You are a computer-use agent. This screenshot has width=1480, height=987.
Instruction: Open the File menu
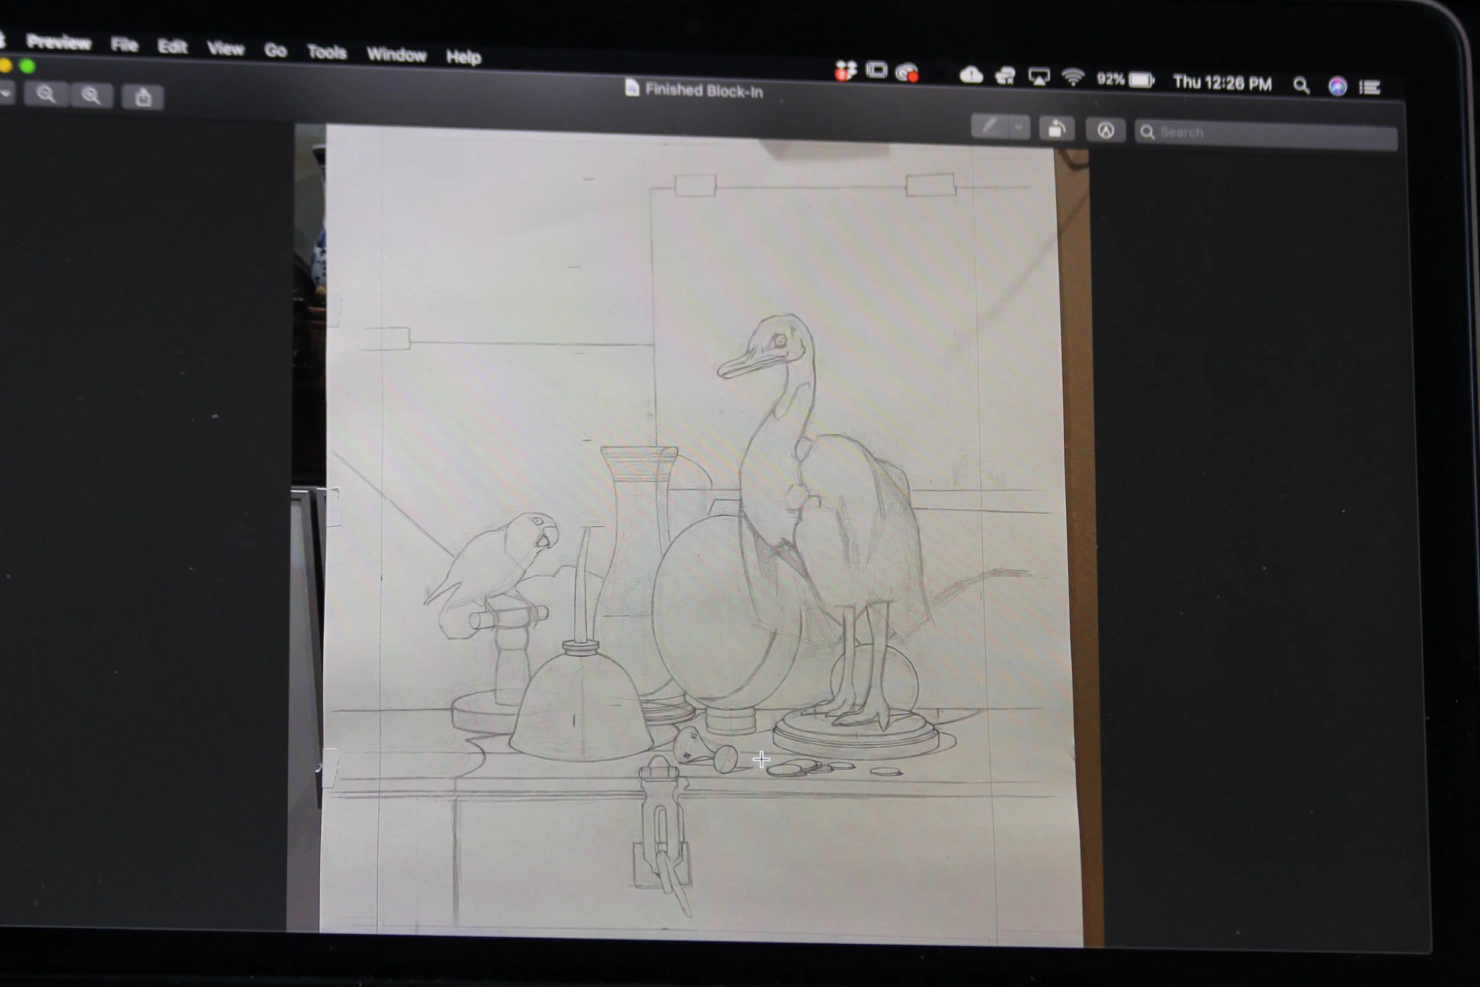click(x=124, y=44)
